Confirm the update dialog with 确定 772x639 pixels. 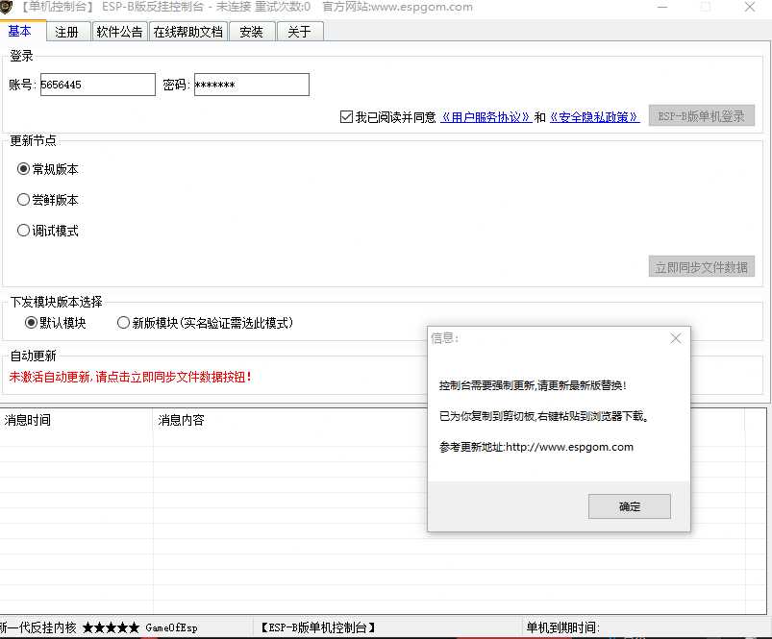pyautogui.click(x=629, y=506)
